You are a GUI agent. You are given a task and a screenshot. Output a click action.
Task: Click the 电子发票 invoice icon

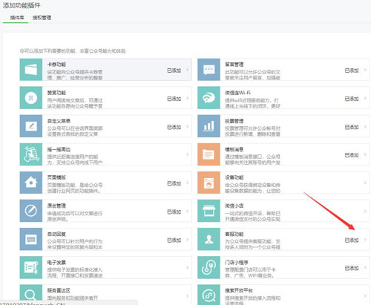click(x=31, y=267)
